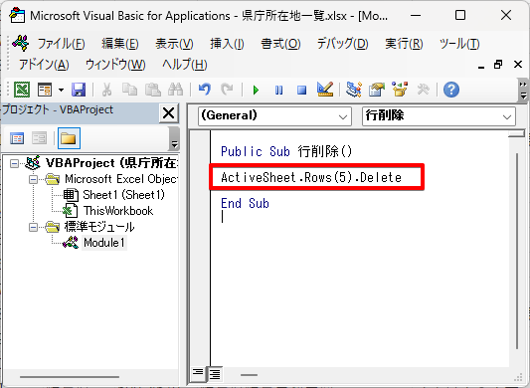Screen dimensions: 530x388
Task: Click the Insert UserForm toolbar icon
Action: pos(45,90)
